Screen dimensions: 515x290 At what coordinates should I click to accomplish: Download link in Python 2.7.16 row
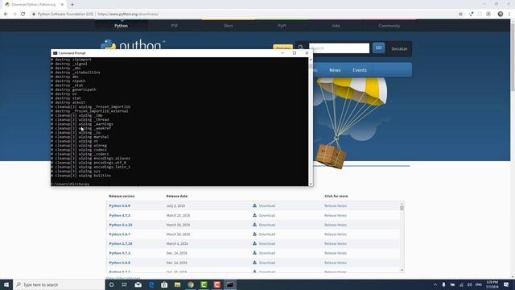pyautogui.click(x=267, y=244)
